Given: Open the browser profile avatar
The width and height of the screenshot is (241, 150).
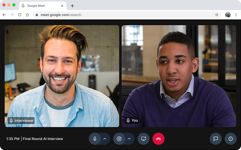Looking at the screenshot, I should click(228, 15).
